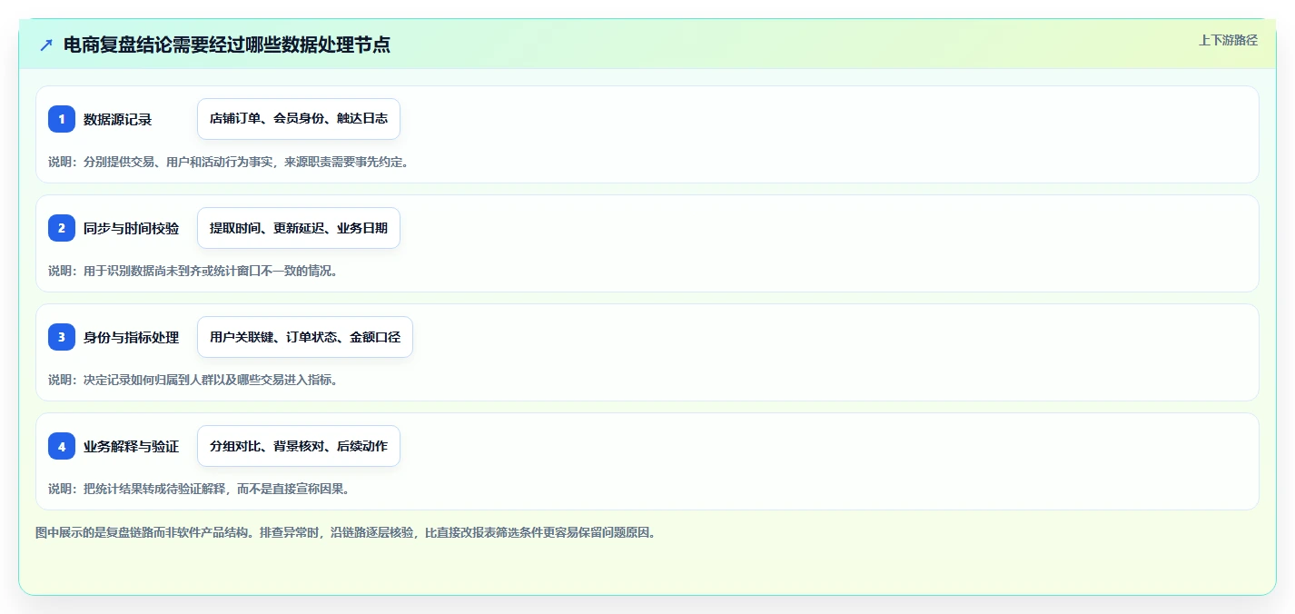1295x614 pixels.
Task: Click the step 2 number badge
Action: click(62, 228)
